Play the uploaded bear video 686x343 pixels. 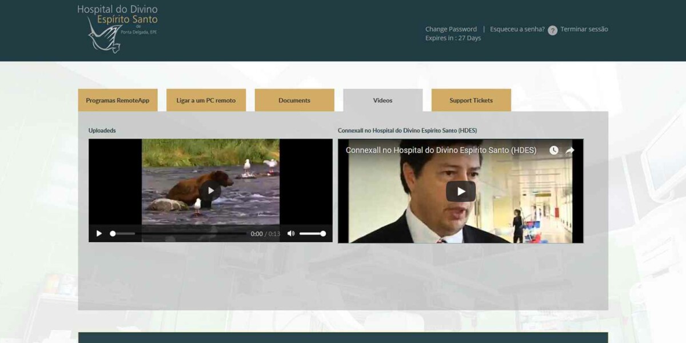[x=212, y=191]
